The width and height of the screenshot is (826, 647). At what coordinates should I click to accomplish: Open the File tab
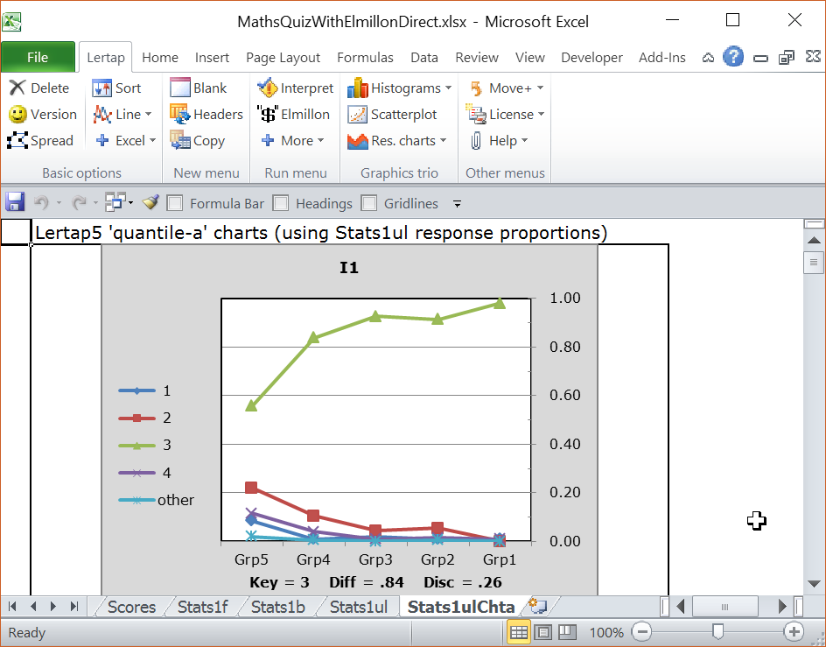point(38,57)
